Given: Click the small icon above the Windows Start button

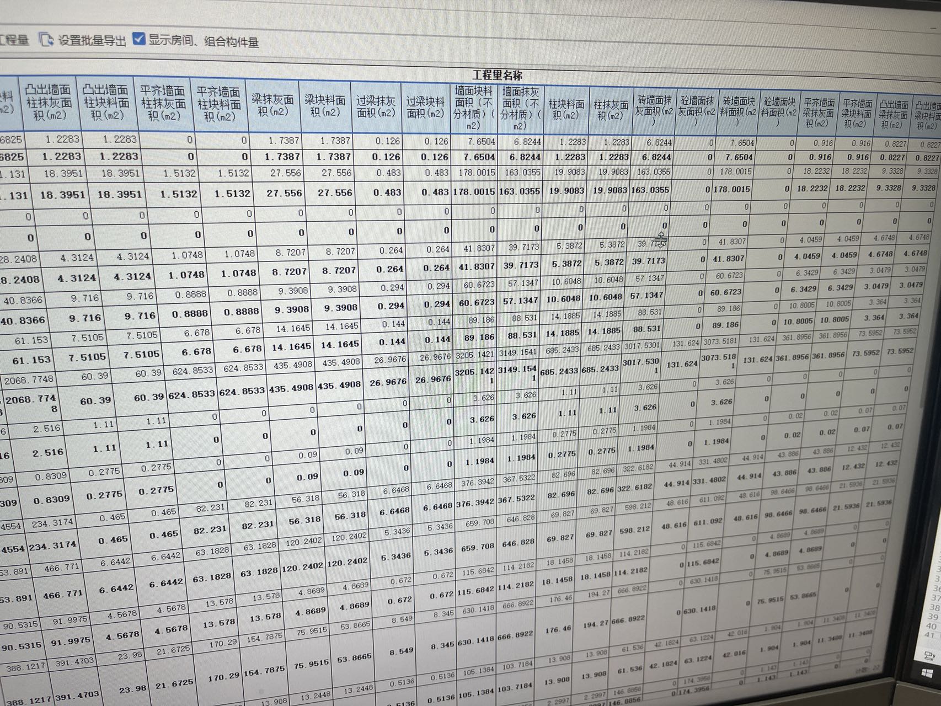Looking at the screenshot, I should 929,656.
